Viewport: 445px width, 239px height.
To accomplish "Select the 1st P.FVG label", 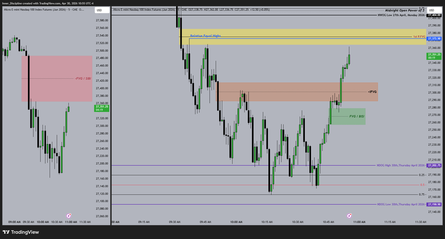I will (x=419, y=37).
